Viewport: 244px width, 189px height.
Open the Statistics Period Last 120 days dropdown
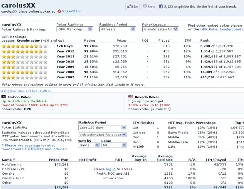[102, 128]
